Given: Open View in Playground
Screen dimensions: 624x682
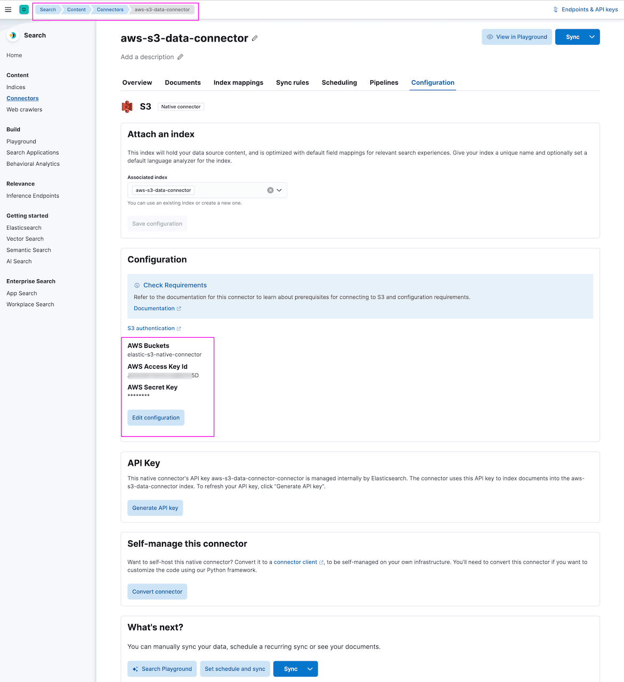Looking at the screenshot, I should point(516,37).
